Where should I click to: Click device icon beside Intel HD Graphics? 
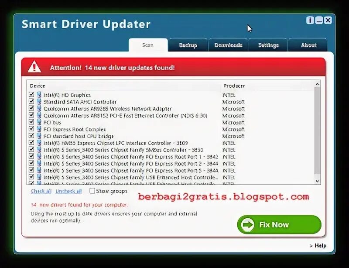click(x=39, y=95)
